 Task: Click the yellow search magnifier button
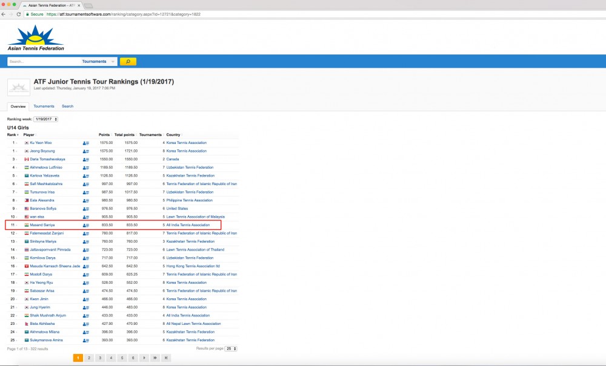[x=128, y=61]
